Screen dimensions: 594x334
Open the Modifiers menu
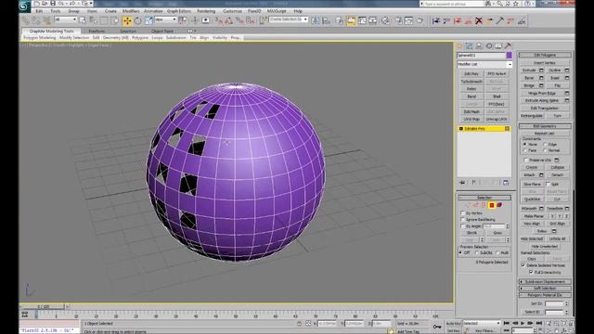point(131,11)
